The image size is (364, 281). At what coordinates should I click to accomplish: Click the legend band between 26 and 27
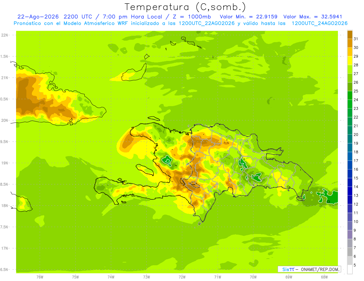pos(350,78)
